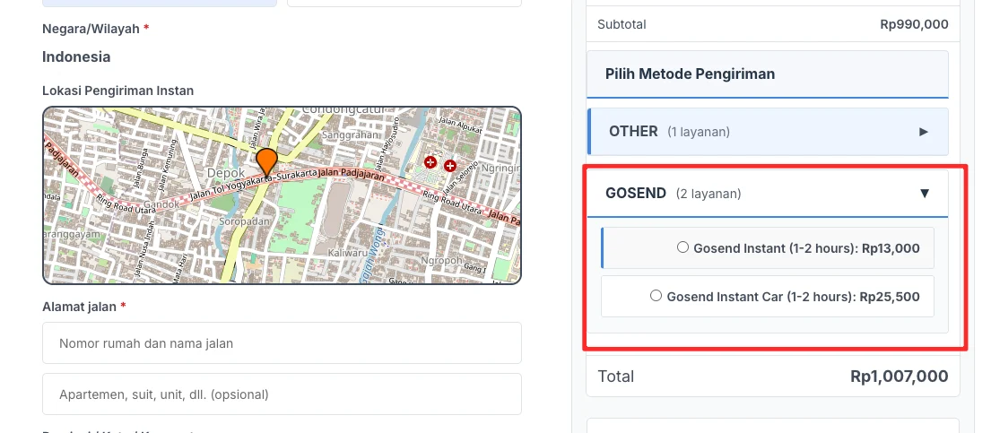991x433 pixels.
Task: Focus the 'Nomor rumah dan nama jalan' field
Action: coord(282,342)
